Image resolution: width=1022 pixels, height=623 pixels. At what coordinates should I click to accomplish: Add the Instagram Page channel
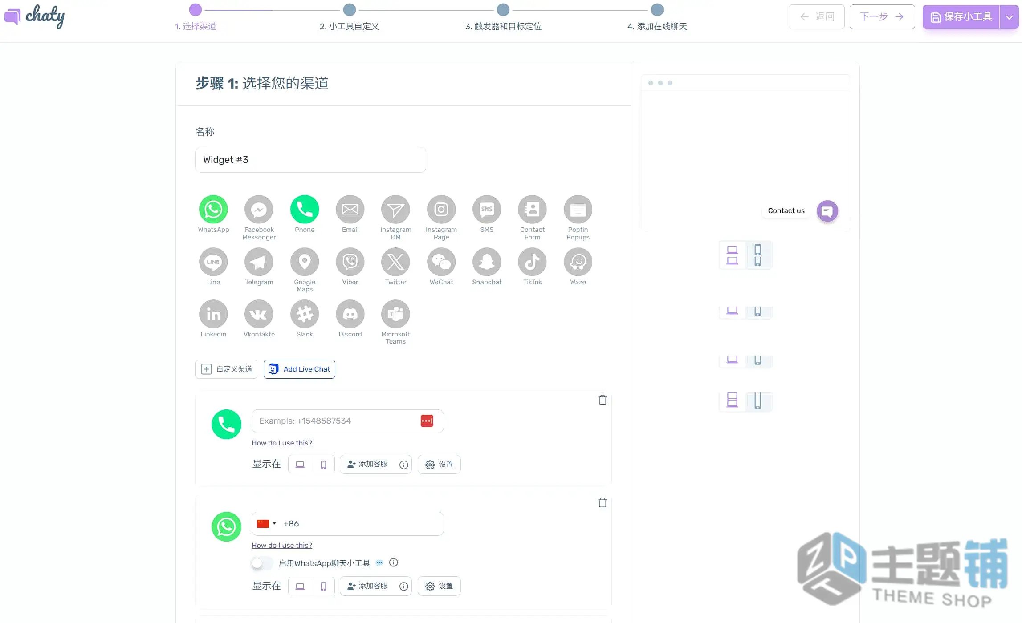pos(441,209)
